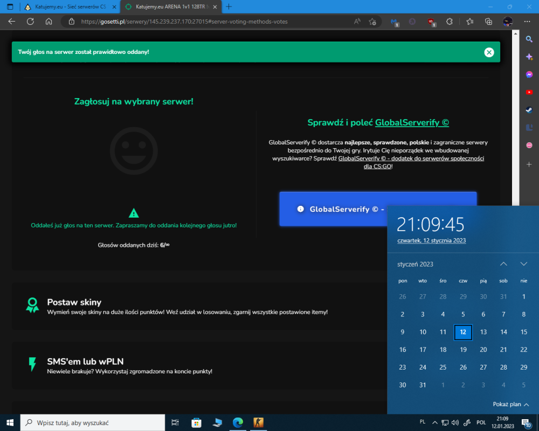Screen dimensions: 539x431
Task: Open the Windows Start menu
Action: (10, 422)
